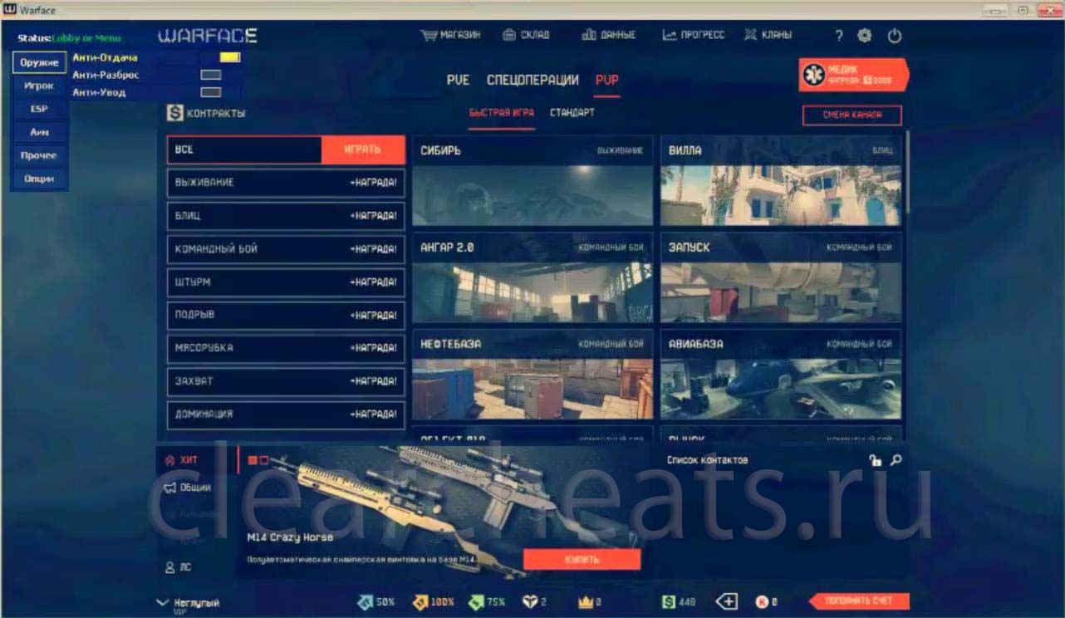This screenshot has height=618, width=1065.
Task: Click the lock icon in contacts list
Action: click(x=875, y=460)
